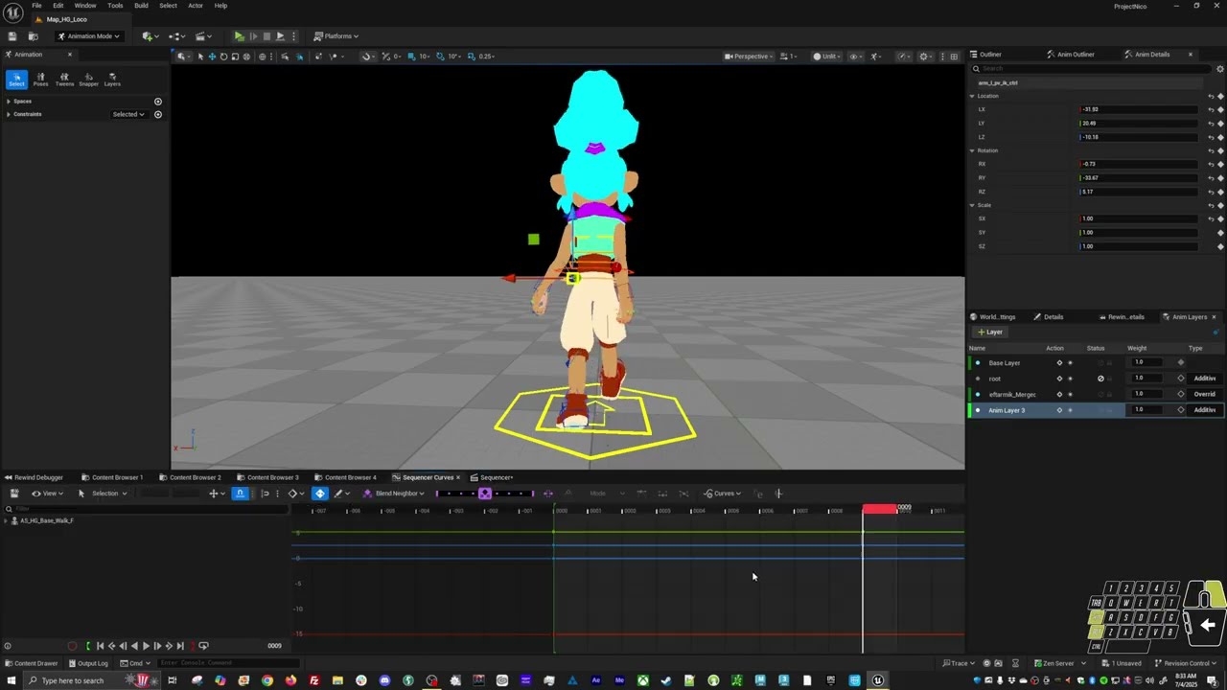1227x690 pixels.
Task: Open the View dropdown in curve editor
Action: (x=48, y=494)
